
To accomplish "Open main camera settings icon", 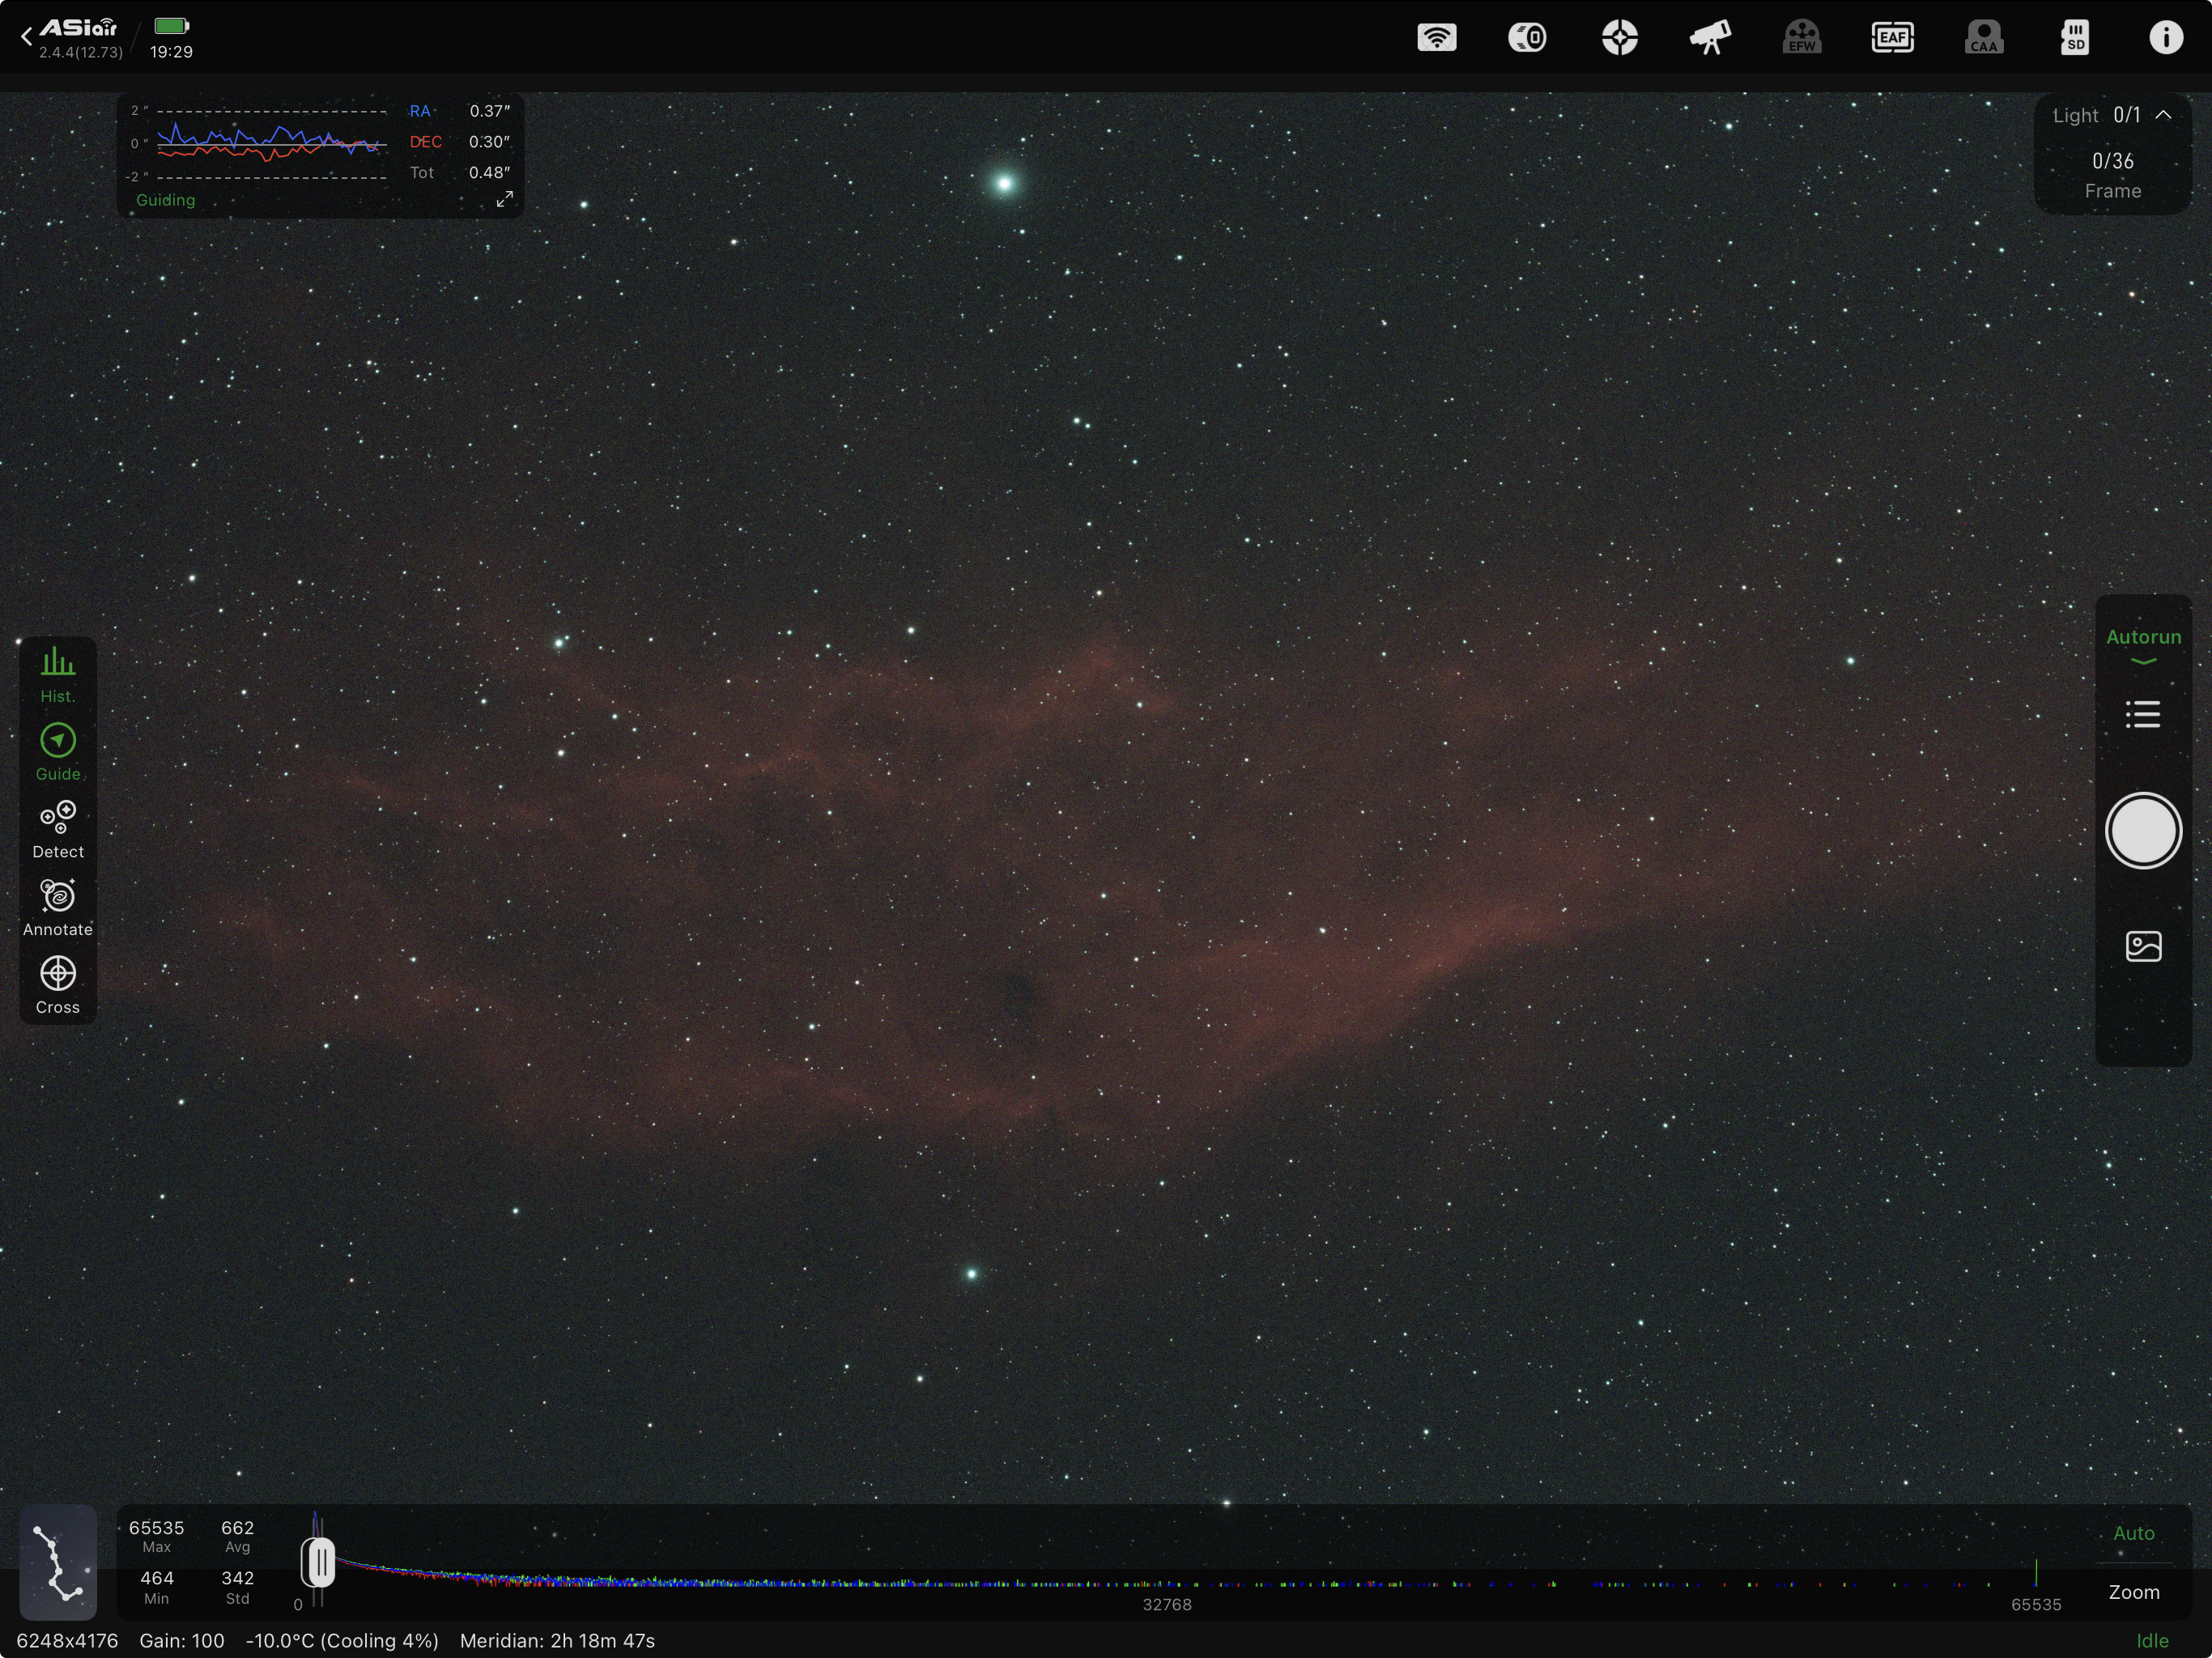I will [x=1527, y=38].
